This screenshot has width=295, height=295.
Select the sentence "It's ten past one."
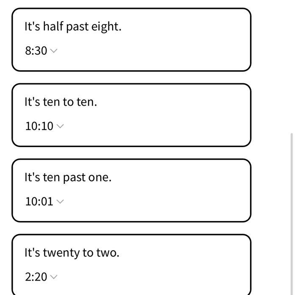68,177
